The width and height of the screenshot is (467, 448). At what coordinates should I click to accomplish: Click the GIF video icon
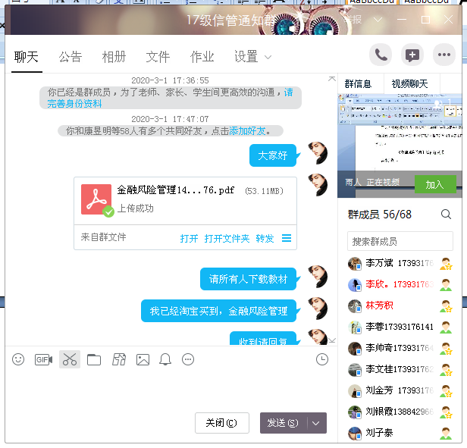[x=43, y=359]
